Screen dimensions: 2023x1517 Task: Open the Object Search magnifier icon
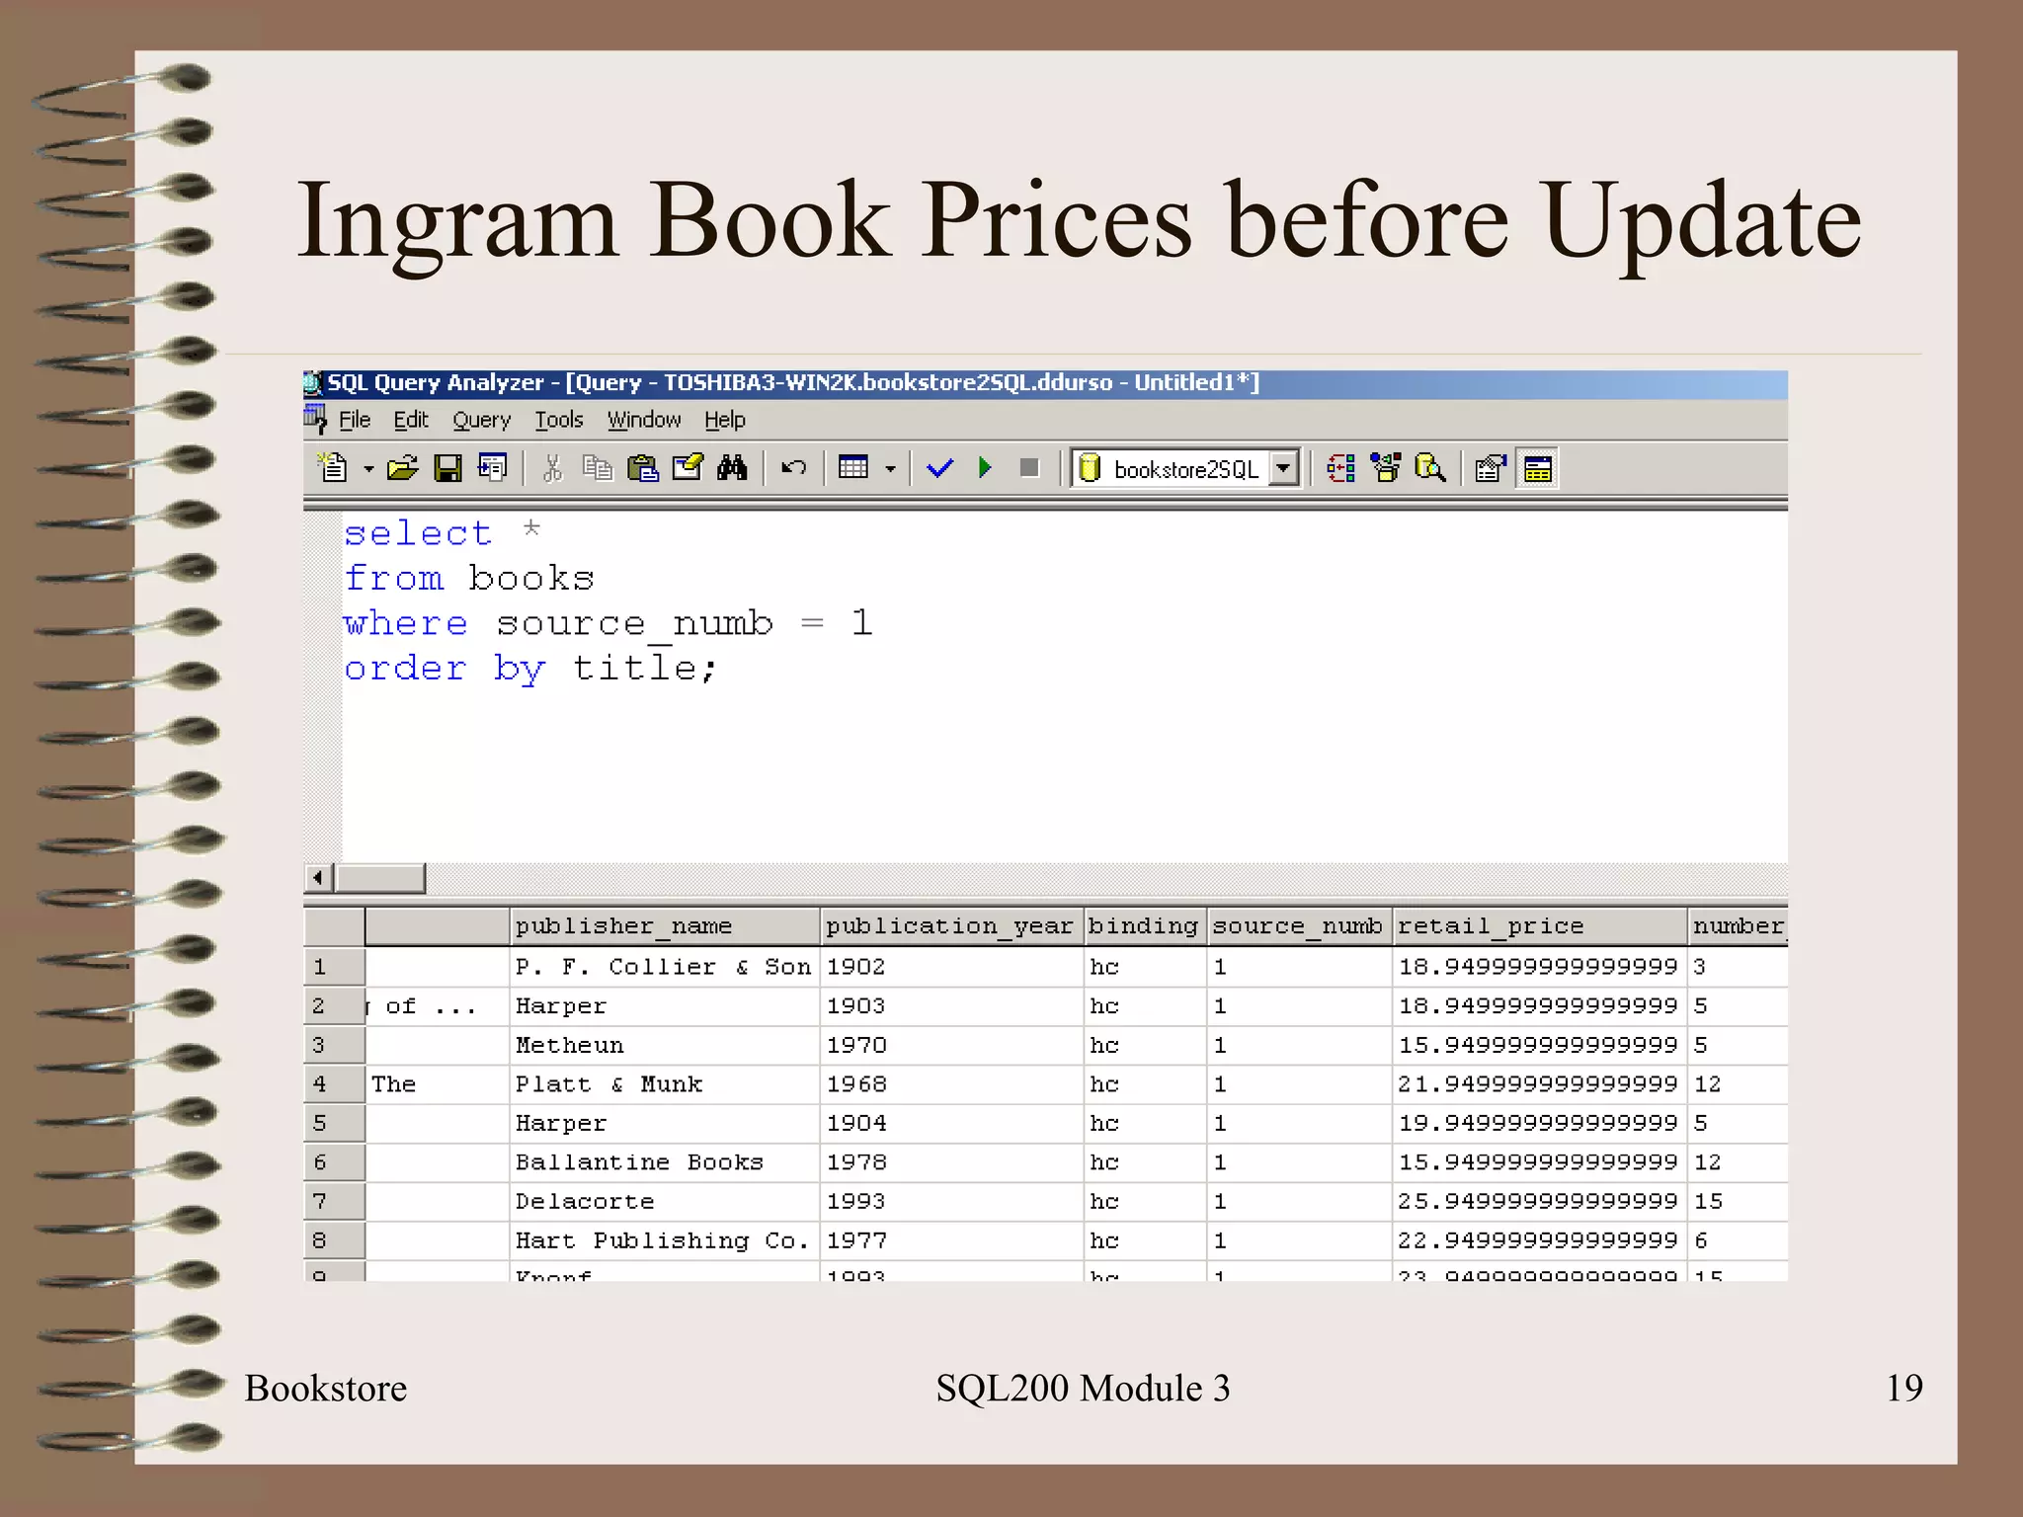coord(1429,467)
